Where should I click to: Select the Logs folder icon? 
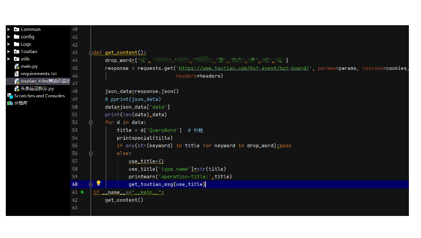point(17,44)
